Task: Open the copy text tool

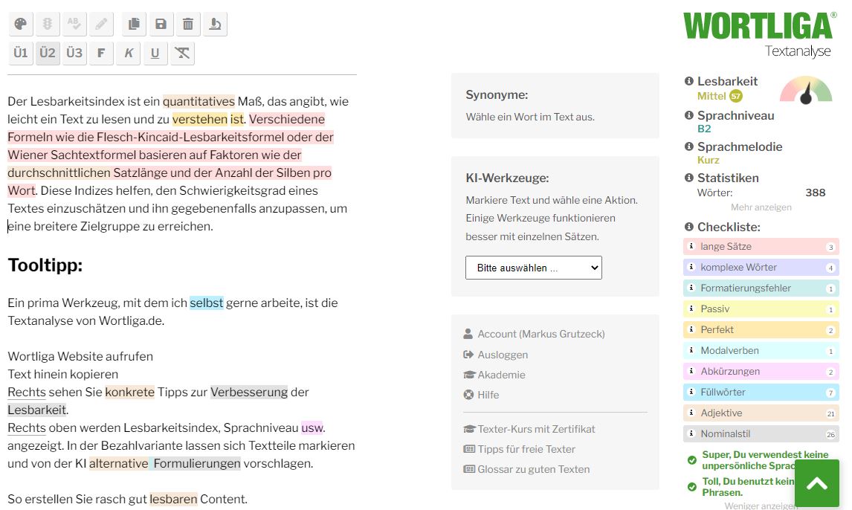Action: [x=134, y=23]
